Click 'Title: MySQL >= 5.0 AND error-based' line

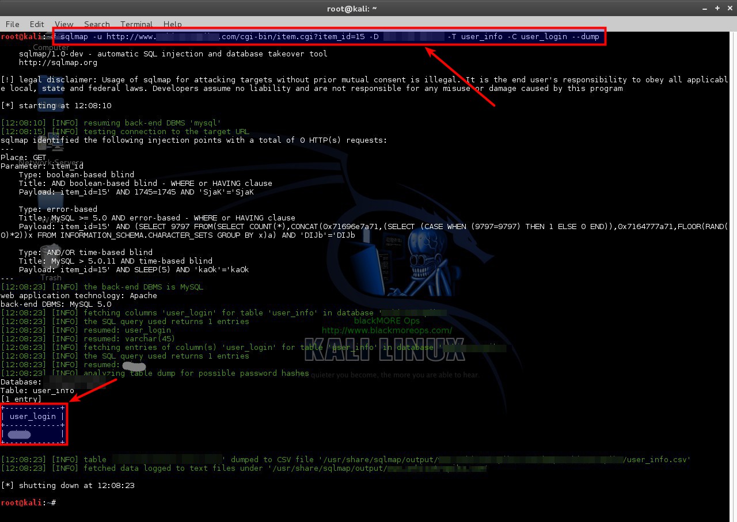pyautogui.click(x=157, y=218)
